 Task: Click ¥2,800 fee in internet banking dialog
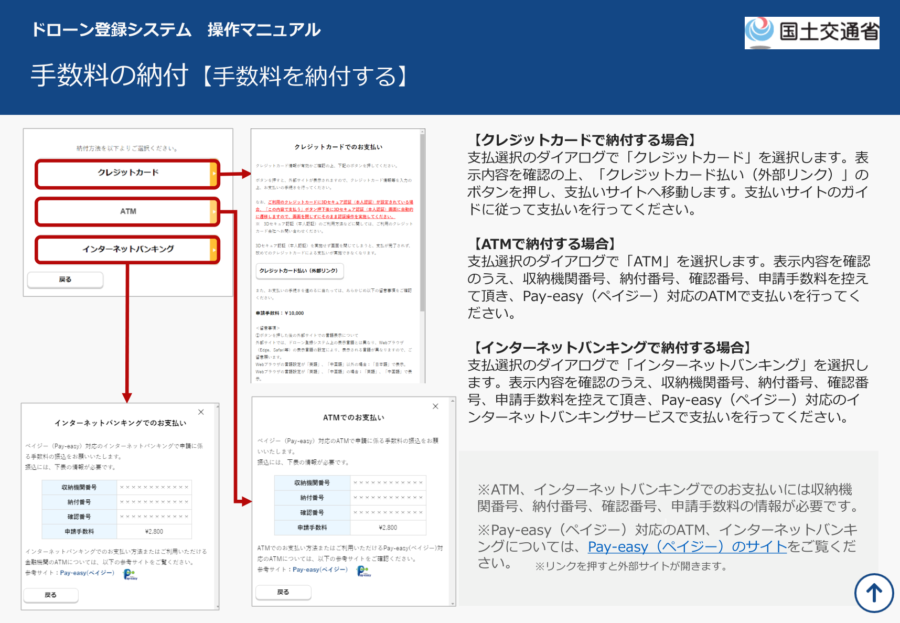154,531
